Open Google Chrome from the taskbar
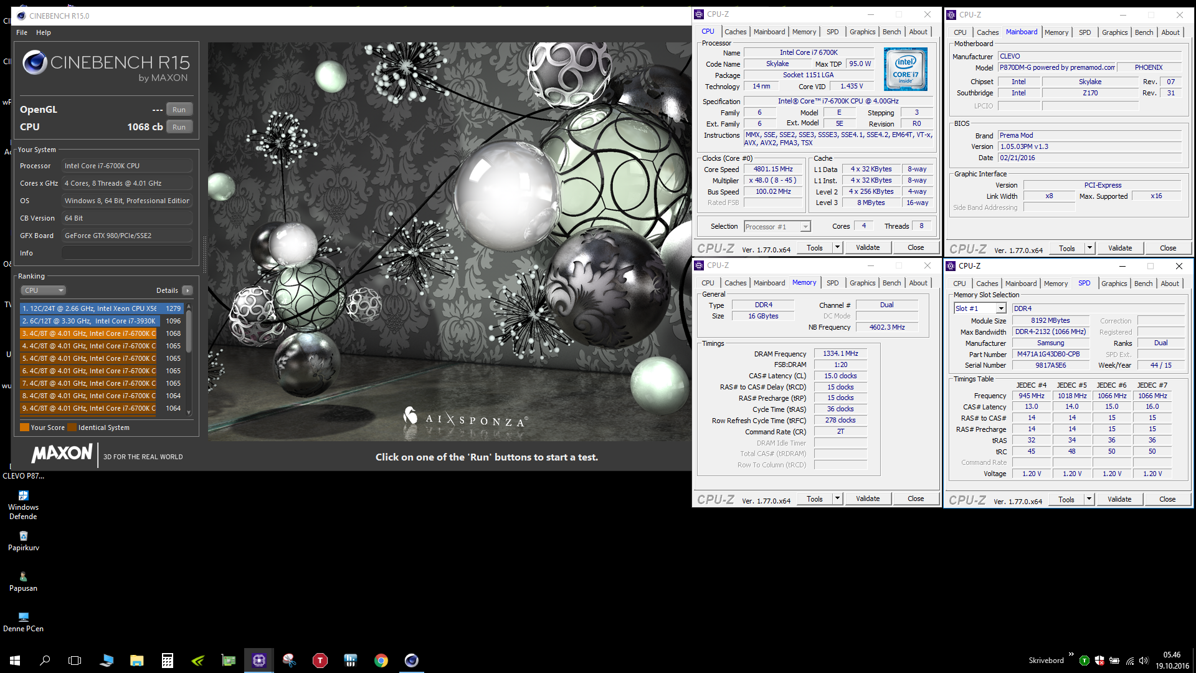Viewport: 1196px width, 673px height. (381, 660)
